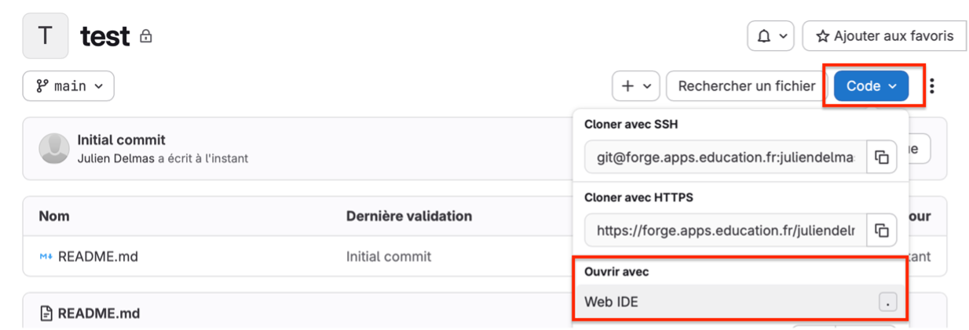This screenshot has width=969, height=330.
Task: Click the lock icon next to test
Action: 146,36
